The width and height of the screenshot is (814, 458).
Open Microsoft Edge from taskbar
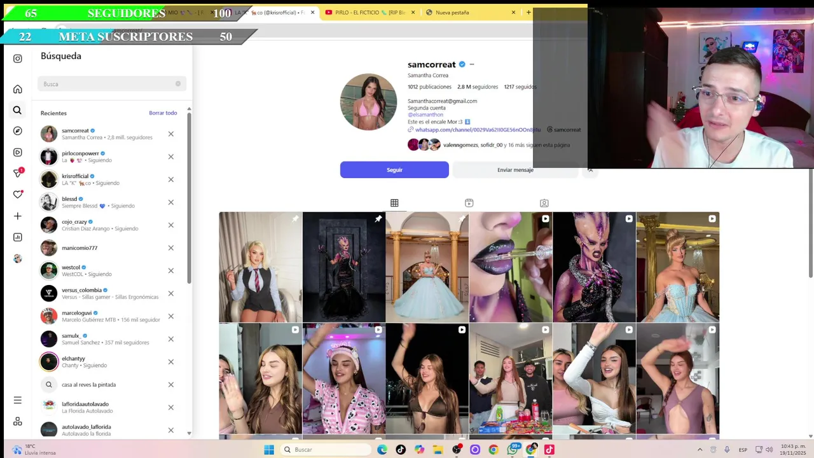(382, 450)
